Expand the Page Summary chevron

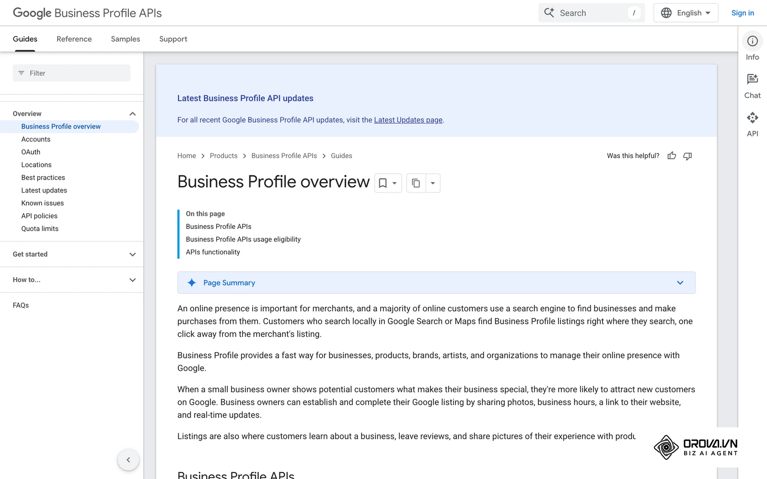point(680,283)
